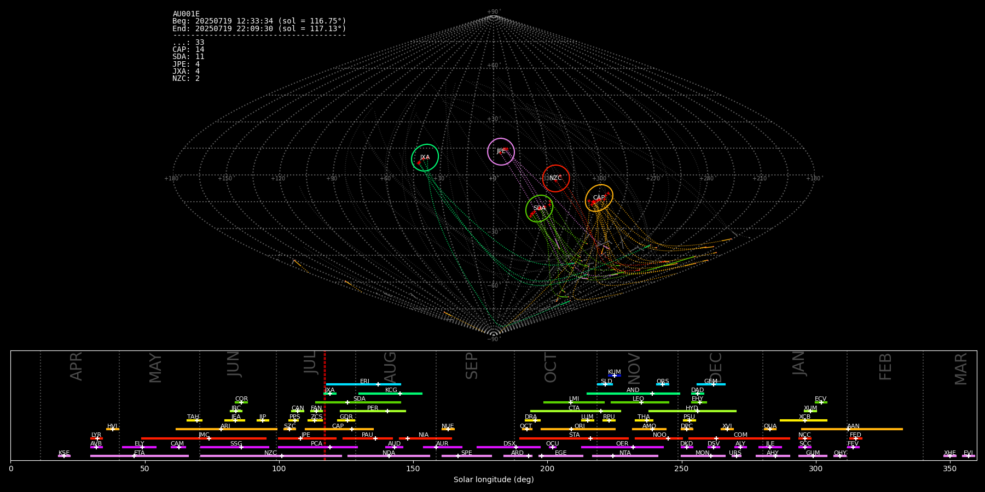Click the NTA pink shower bar
985x492 pixels.
[625, 456]
